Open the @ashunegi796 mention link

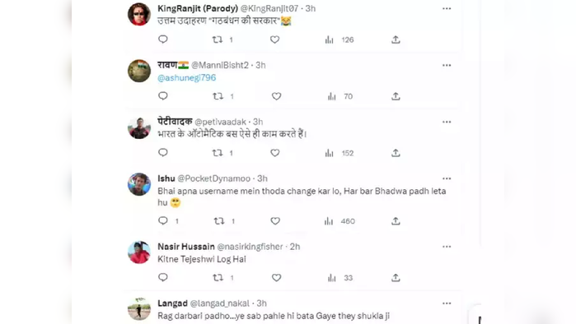click(186, 77)
